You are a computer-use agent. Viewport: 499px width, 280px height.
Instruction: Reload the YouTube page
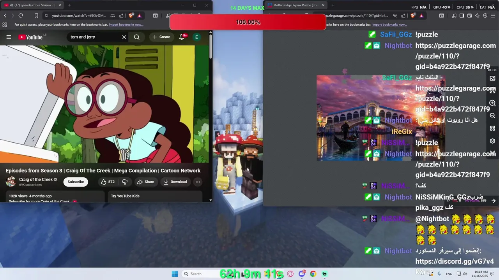click(x=21, y=16)
